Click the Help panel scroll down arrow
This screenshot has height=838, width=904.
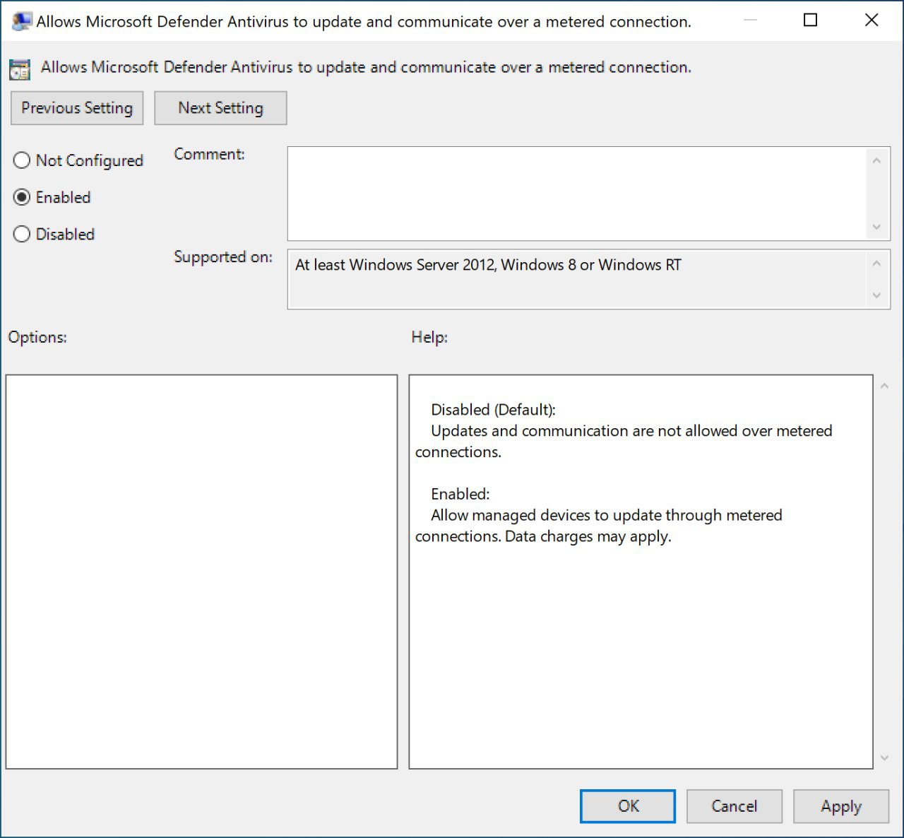point(884,758)
